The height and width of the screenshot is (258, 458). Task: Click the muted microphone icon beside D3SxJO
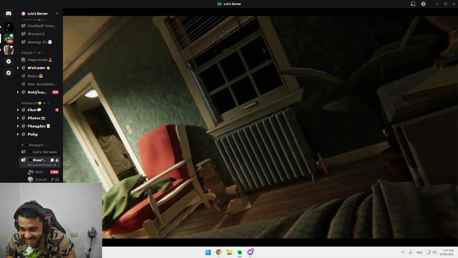tap(52, 180)
